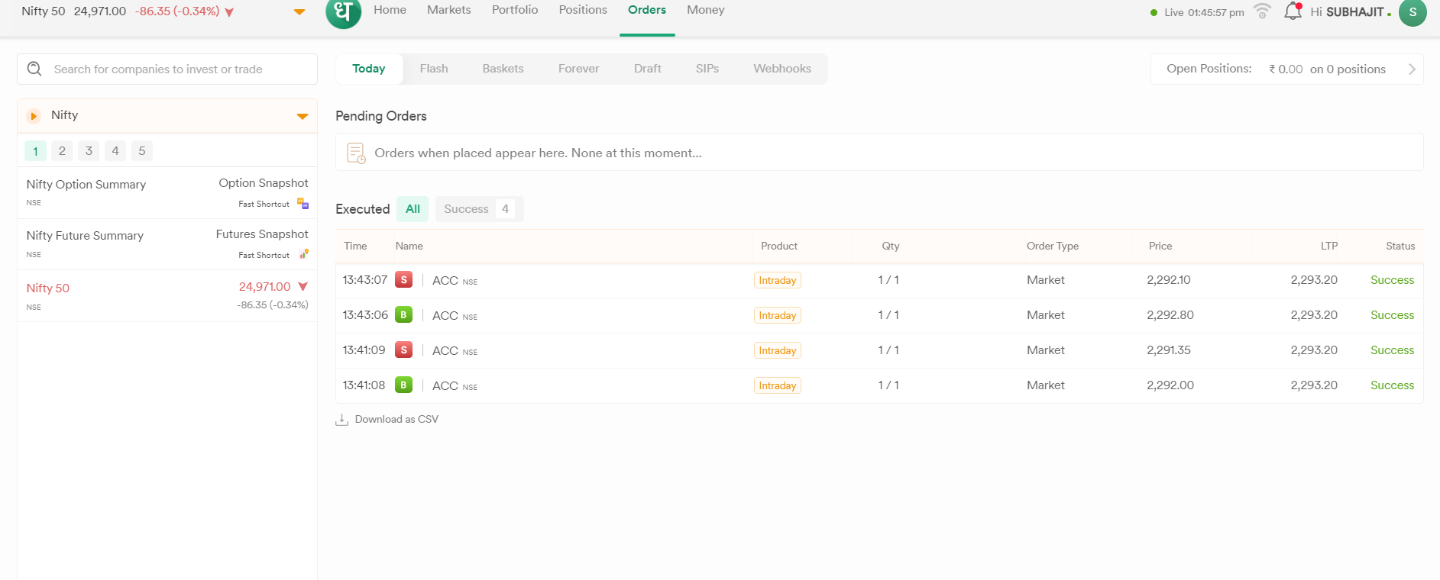
Task: Click the orange play icon beside Nifty
Action: (34, 116)
